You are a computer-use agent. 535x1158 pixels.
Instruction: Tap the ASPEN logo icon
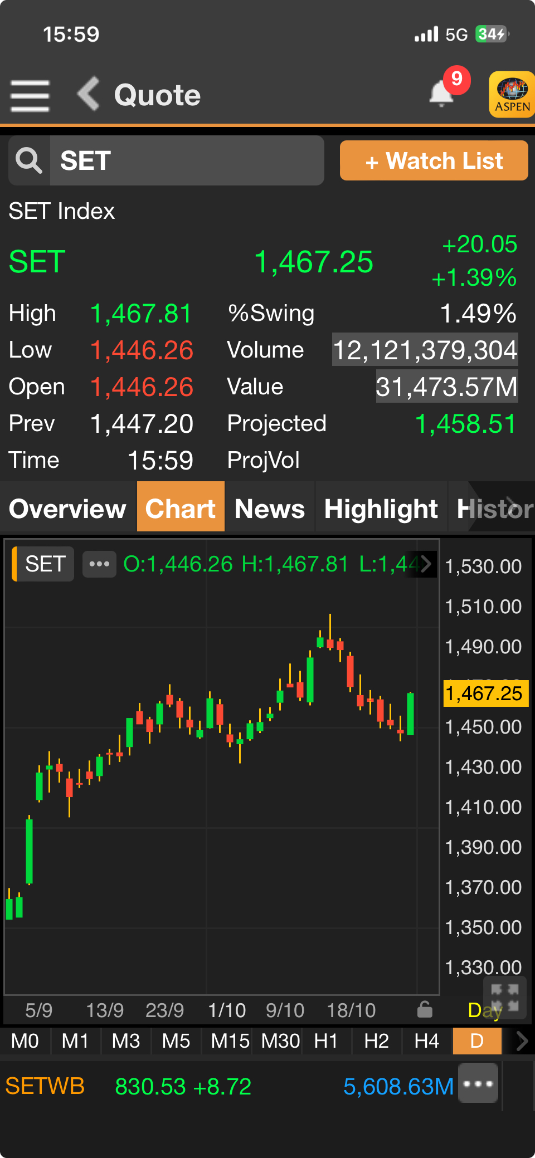click(512, 94)
